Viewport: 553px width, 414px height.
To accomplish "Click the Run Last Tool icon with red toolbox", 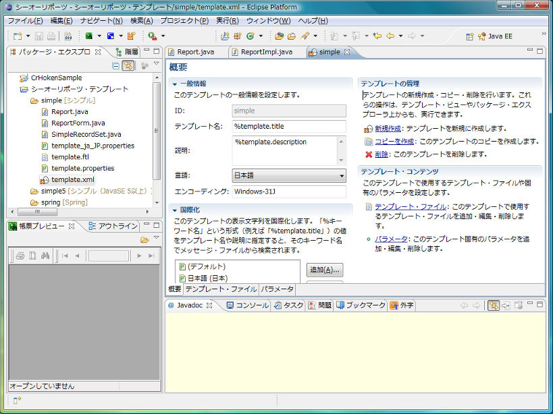I will click(x=153, y=36).
